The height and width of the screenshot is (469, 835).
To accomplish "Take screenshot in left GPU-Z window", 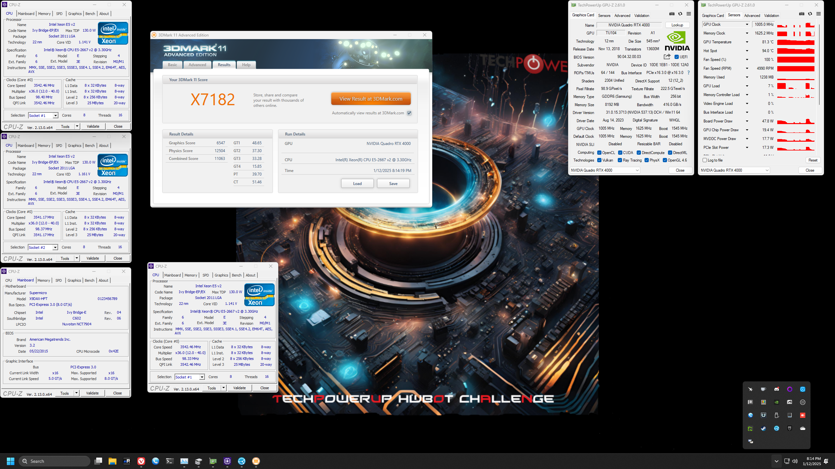I will pyautogui.click(x=672, y=14).
